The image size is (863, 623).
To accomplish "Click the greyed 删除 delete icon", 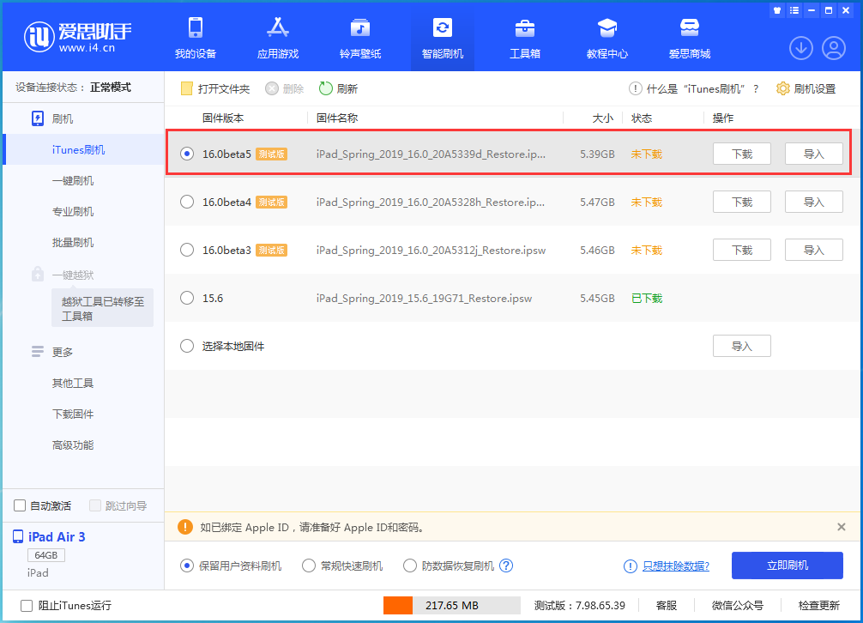I will (x=272, y=88).
